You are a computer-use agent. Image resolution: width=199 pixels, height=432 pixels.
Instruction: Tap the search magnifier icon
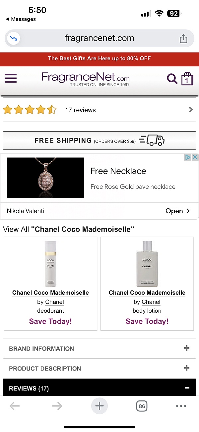coord(172,79)
